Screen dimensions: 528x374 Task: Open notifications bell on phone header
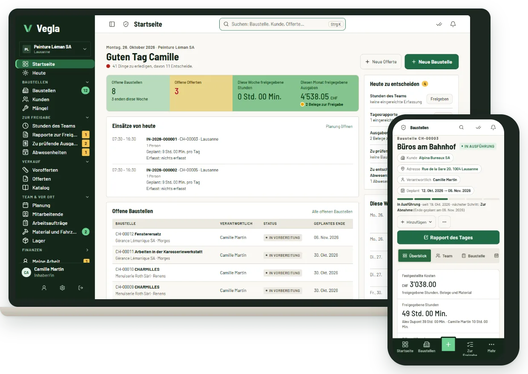pos(493,127)
